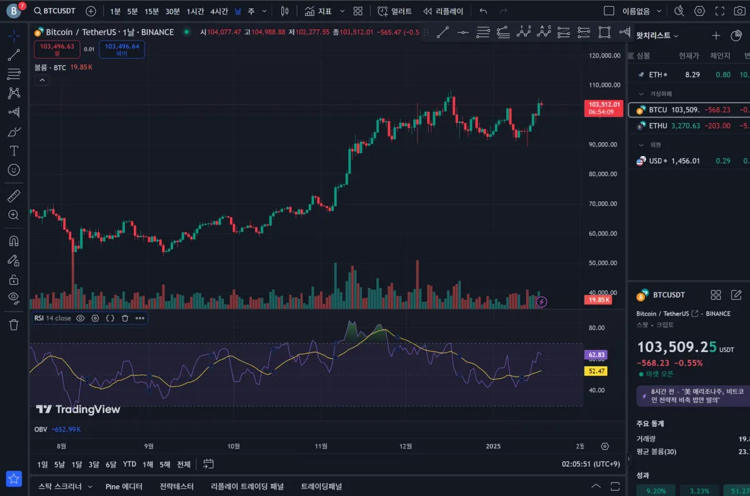Select the 30분 timeframe
The image size is (750, 496).
click(172, 11)
